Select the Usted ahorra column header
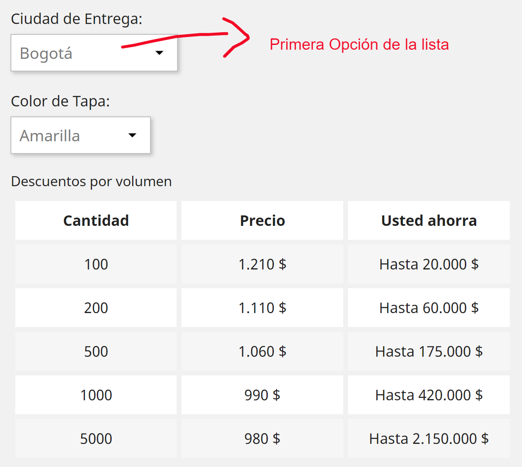Viewport: 522px width, 467px height. click(429, 220)
